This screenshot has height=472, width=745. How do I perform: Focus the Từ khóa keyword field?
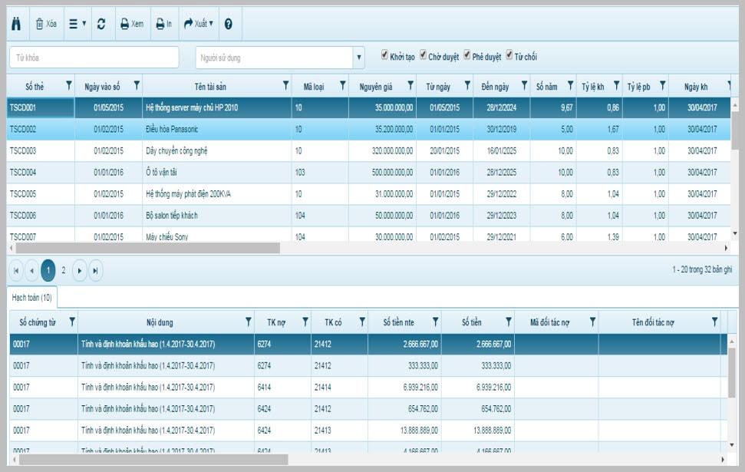click(94, 58)
